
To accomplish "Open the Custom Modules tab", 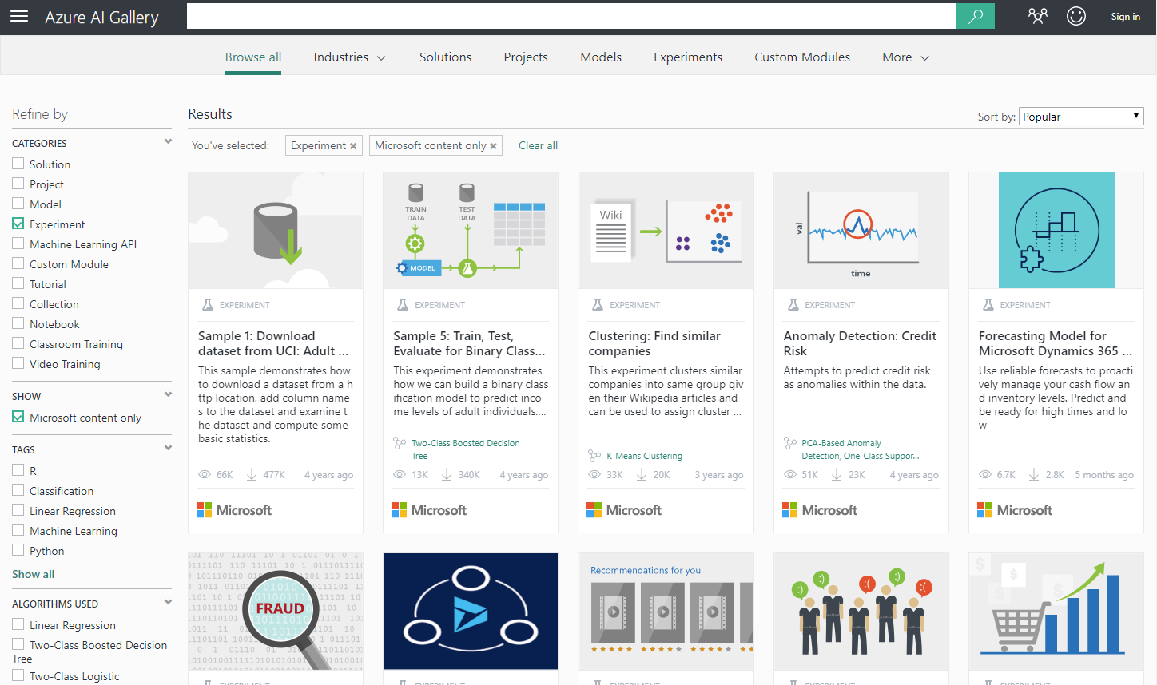I will [802, 57].
